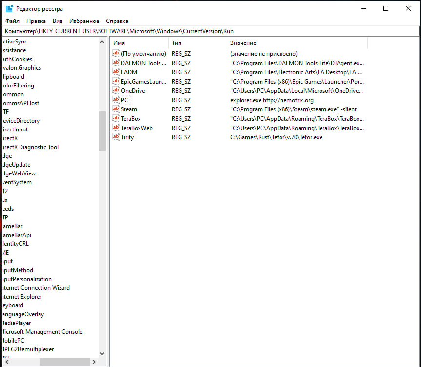Open the Вид menu

[58, 21]
